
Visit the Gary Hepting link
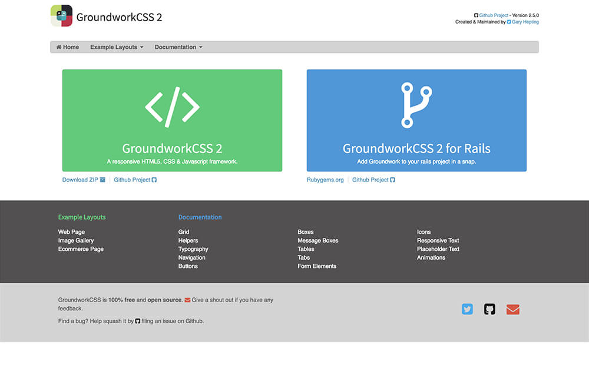click(x=525, y=22)
